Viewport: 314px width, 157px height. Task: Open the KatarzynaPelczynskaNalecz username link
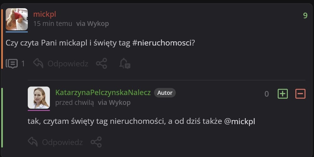[103, 93]
